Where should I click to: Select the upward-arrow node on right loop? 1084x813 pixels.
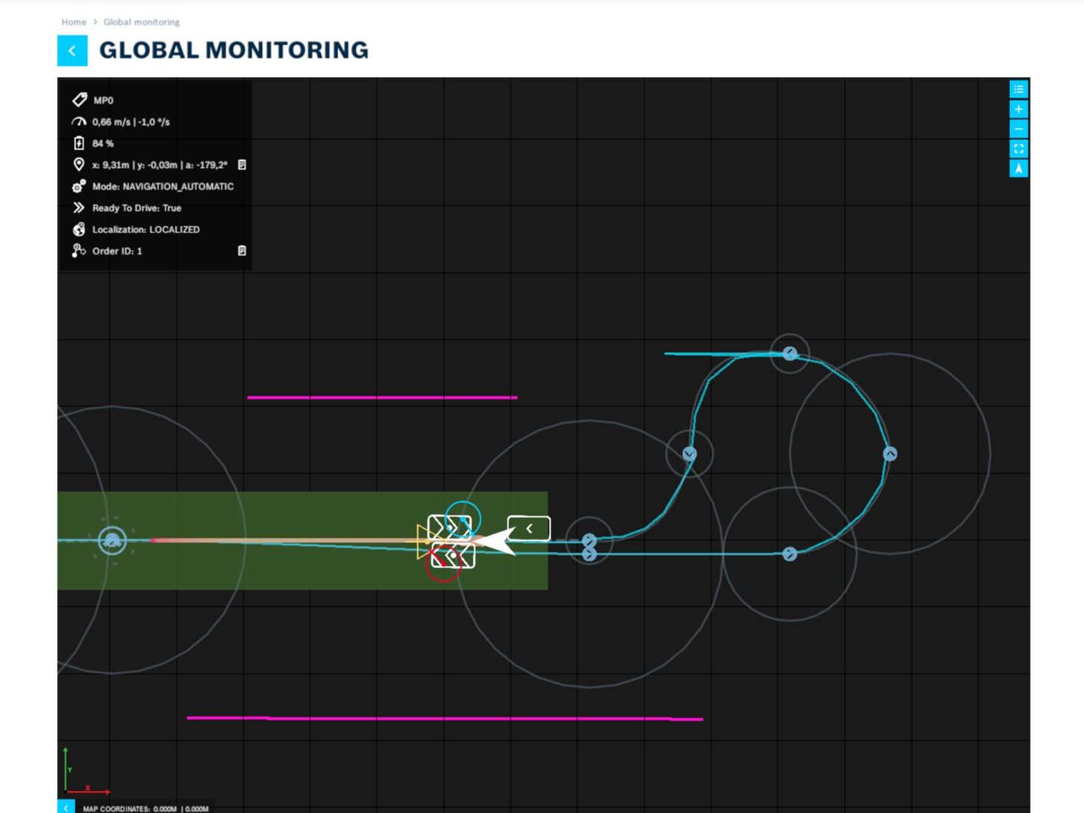pos(890,453)
